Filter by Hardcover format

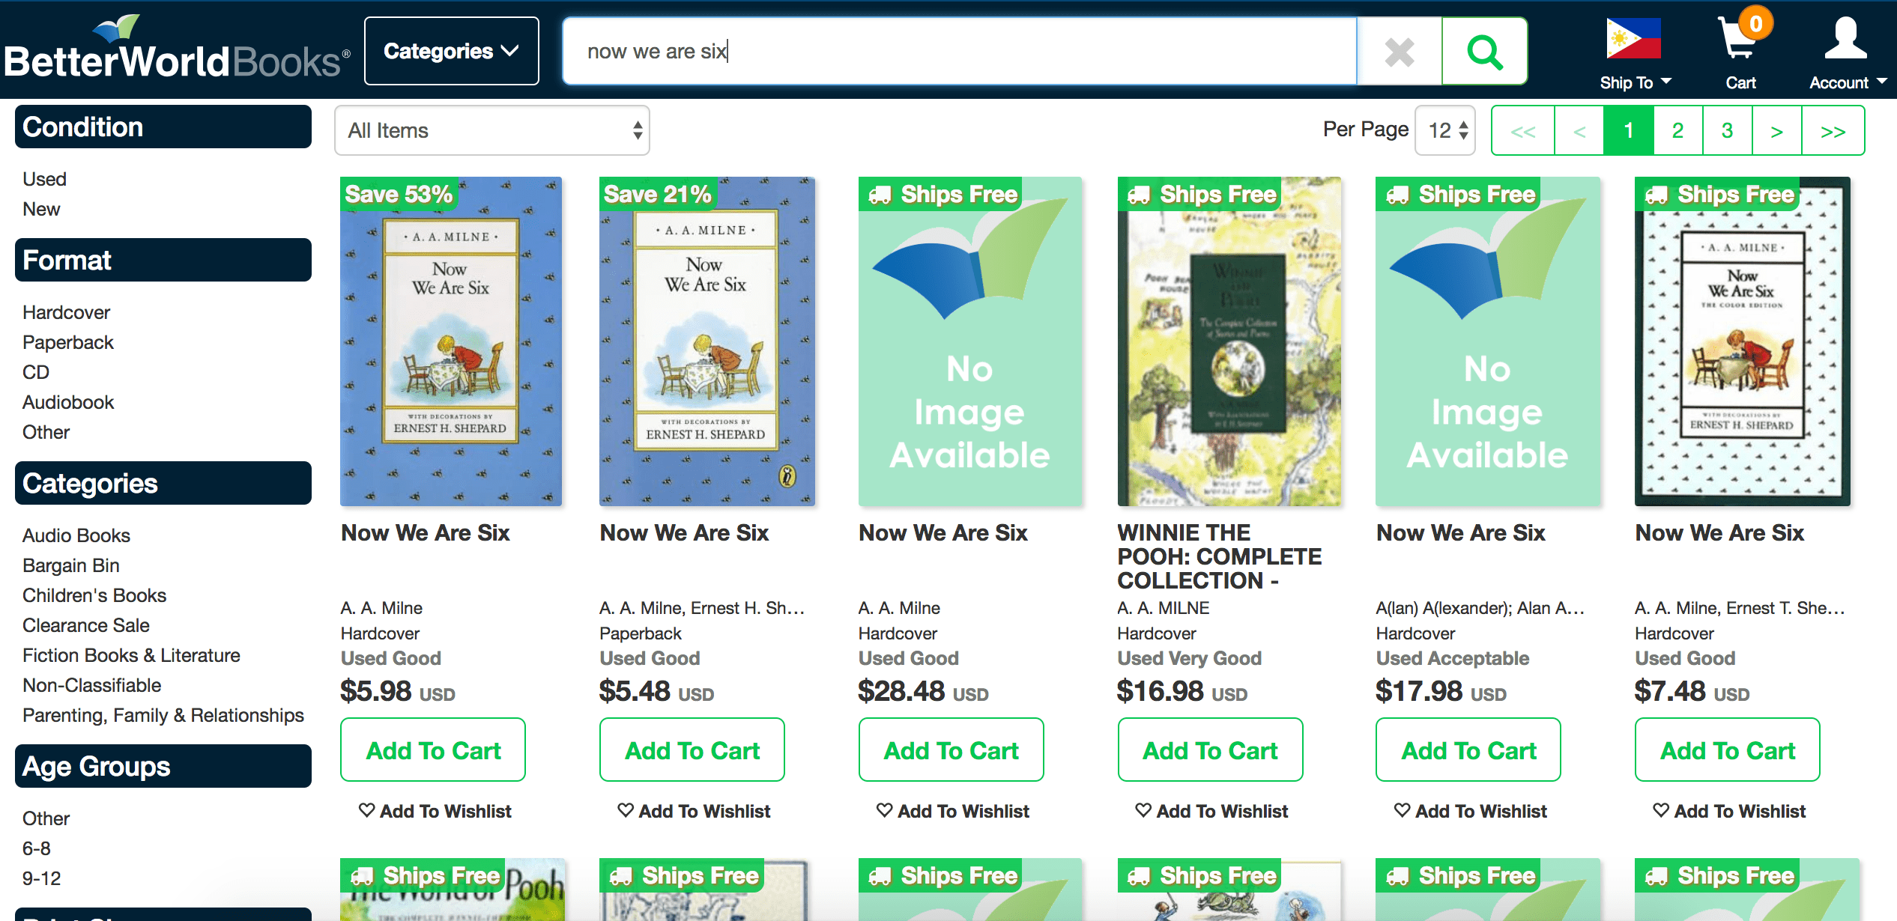coord(66,312)
